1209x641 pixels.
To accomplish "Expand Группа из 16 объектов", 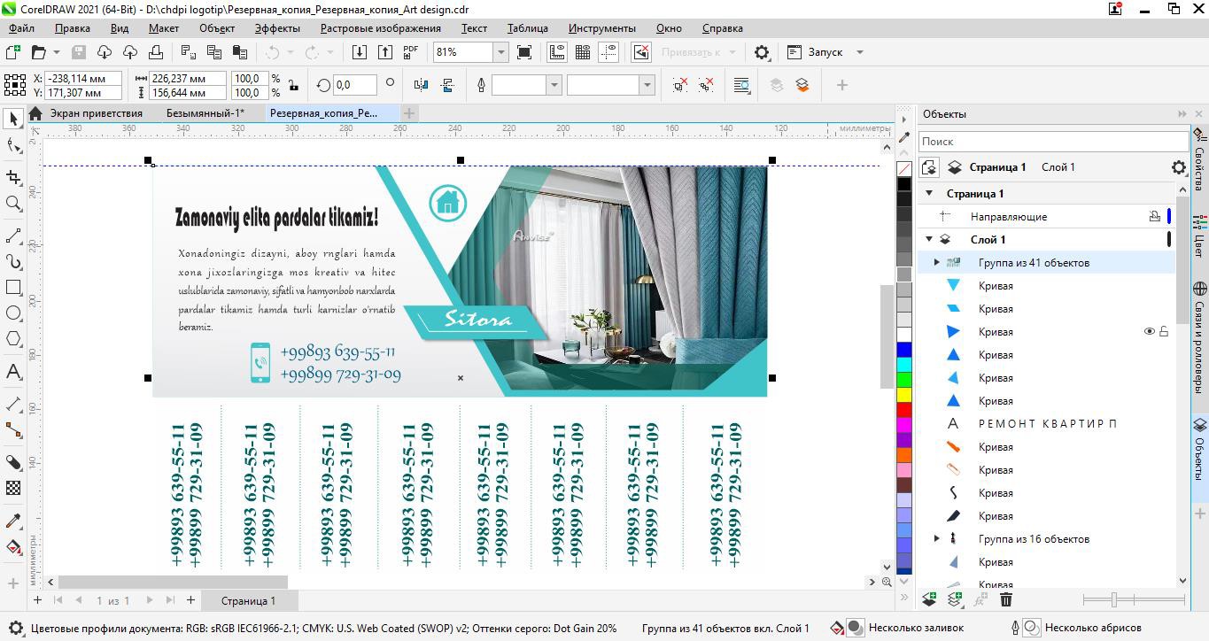I will point(936,538).
